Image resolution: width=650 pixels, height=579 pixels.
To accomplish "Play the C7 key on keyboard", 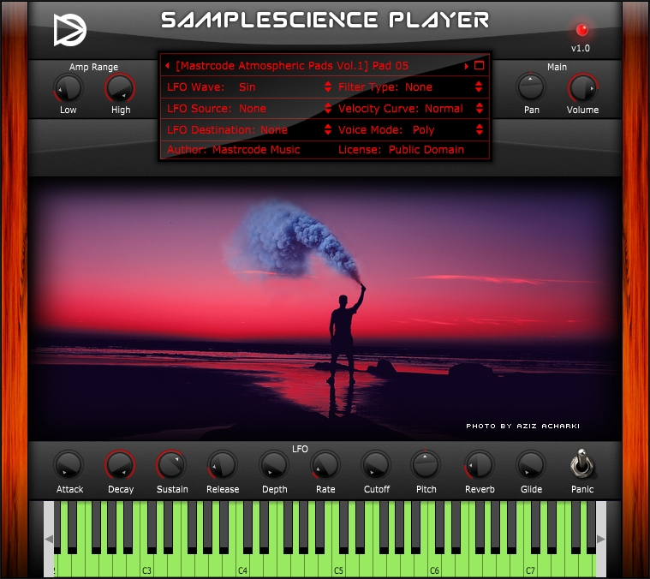I will [x=530, y=566].
